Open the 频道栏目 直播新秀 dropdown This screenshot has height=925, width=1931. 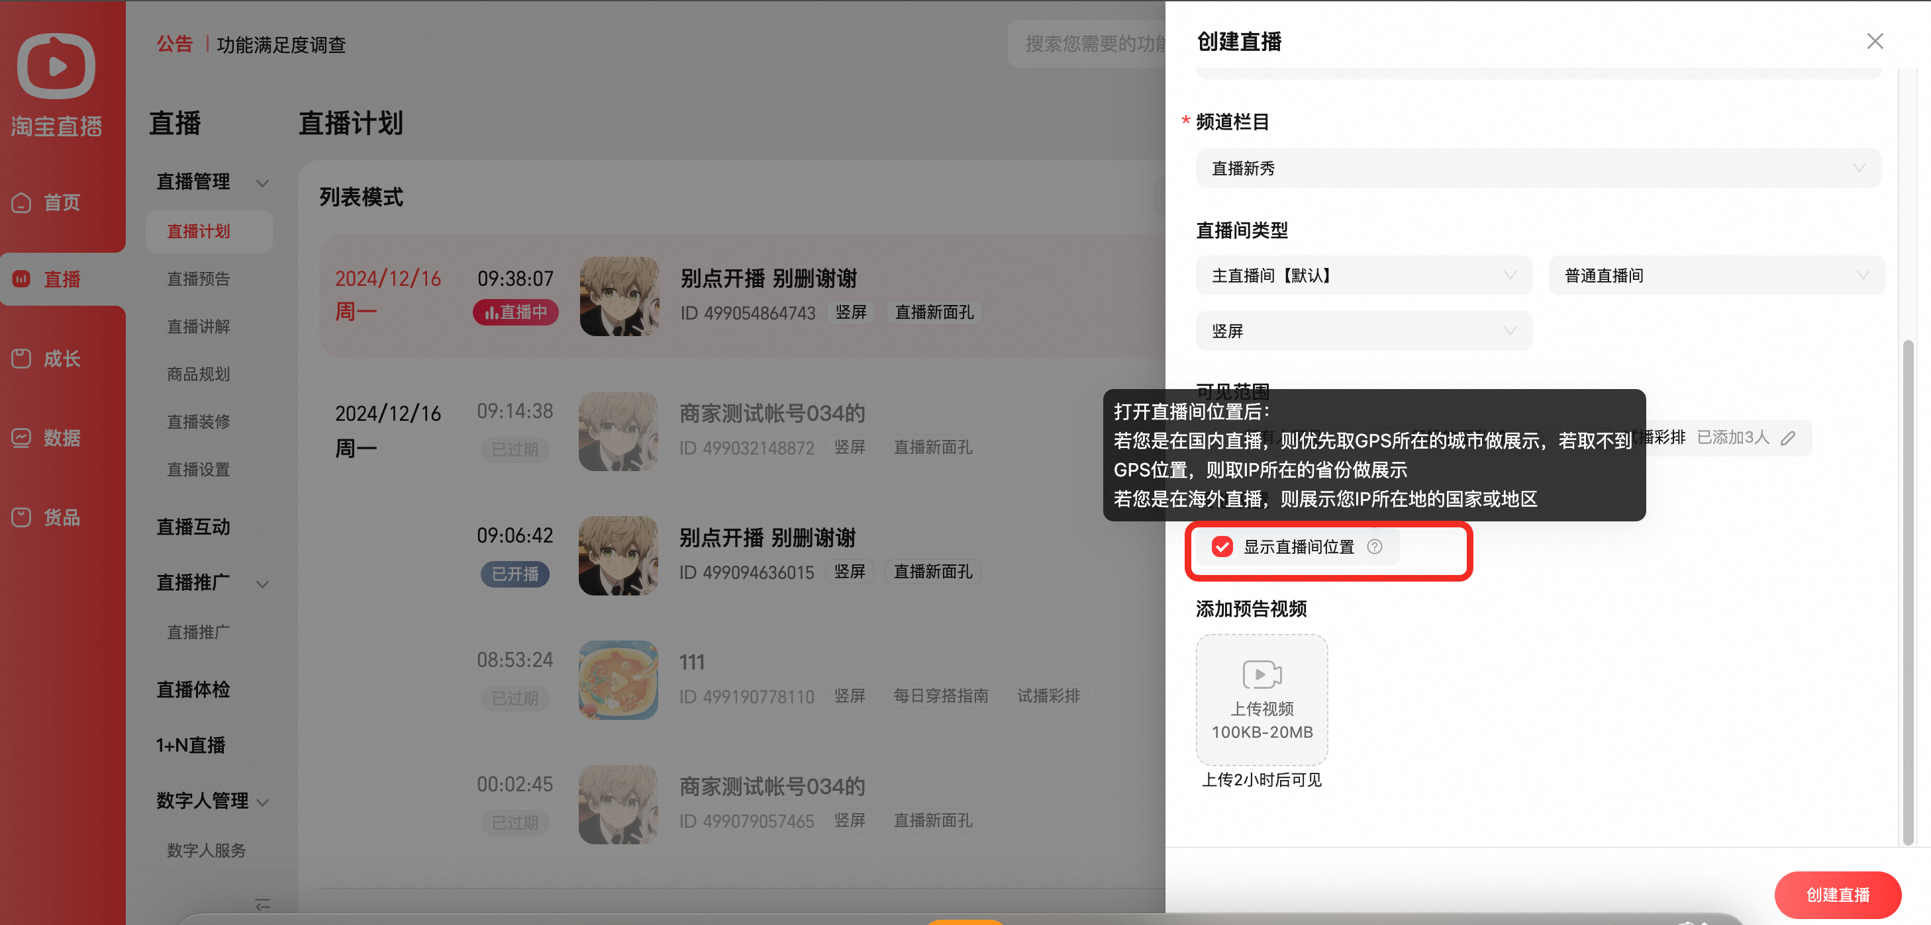coord(1538,168)
